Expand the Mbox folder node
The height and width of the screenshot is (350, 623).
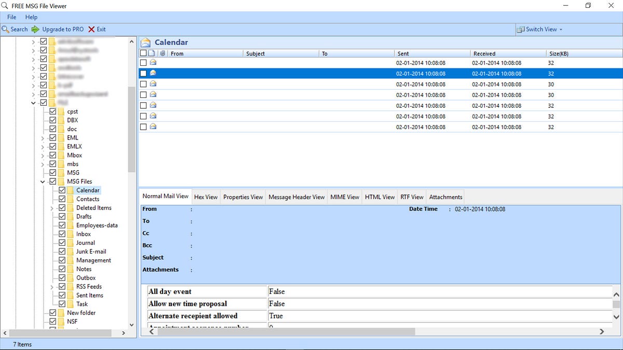(x=43, y=155)
